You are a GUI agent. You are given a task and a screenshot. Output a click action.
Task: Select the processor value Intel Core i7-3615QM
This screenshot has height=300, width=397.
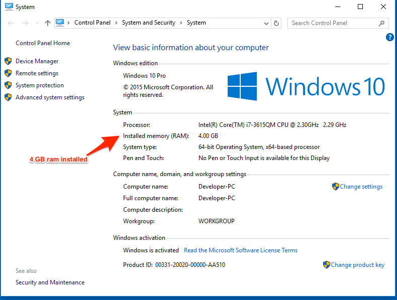coord(272,125)
